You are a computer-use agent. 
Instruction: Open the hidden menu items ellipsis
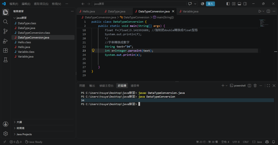(67, 4)
